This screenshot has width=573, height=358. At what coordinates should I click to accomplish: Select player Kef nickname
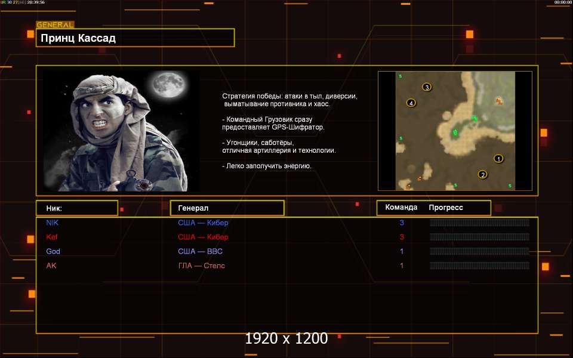(52, 237)
